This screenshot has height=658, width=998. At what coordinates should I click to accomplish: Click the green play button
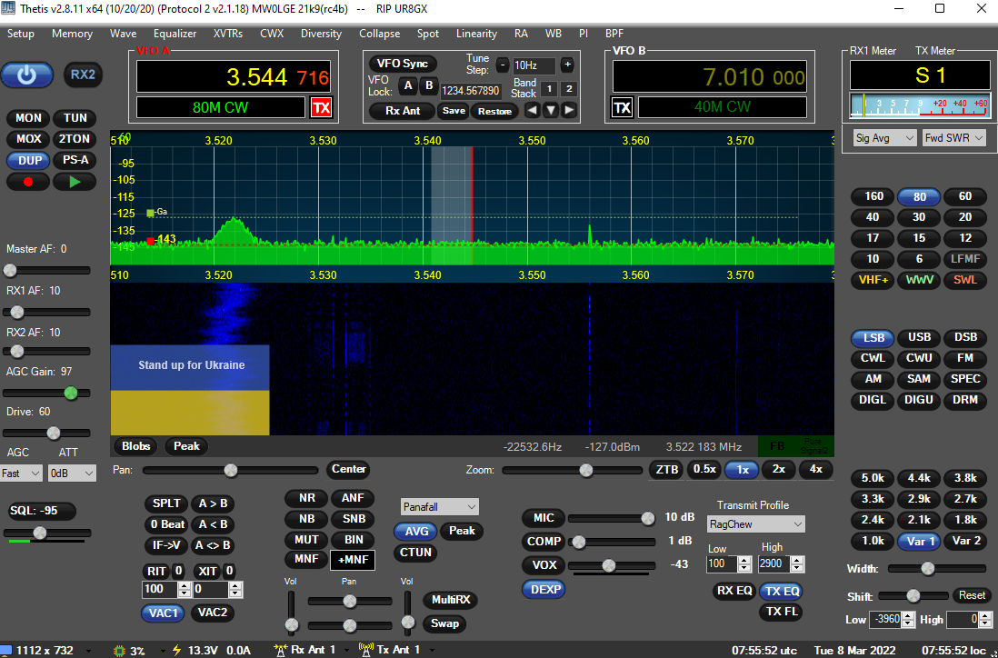[x=75, y=182]
